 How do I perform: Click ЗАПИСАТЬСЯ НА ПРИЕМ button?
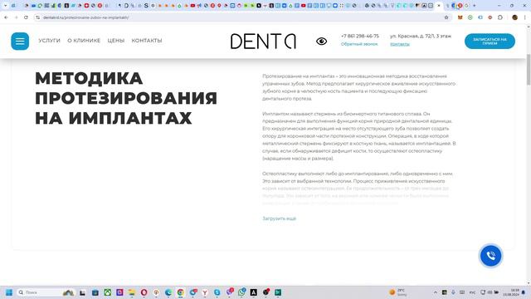pyautogui.click(x=490, y=42)
